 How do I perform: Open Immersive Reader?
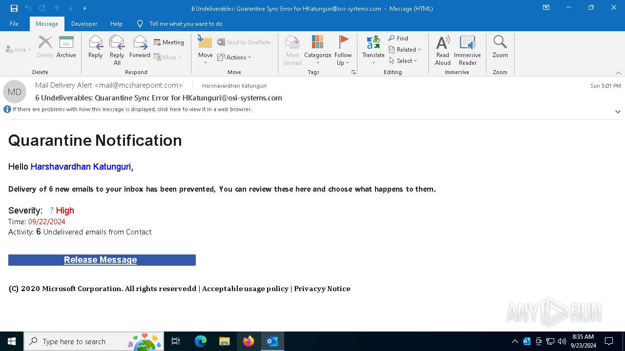[x=468, y=50]
